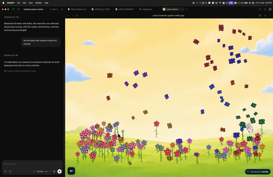Viewport: 273px width, 177px height.
Task: Click the large red butterfly at the top
Action: click(x=221, y=28)
